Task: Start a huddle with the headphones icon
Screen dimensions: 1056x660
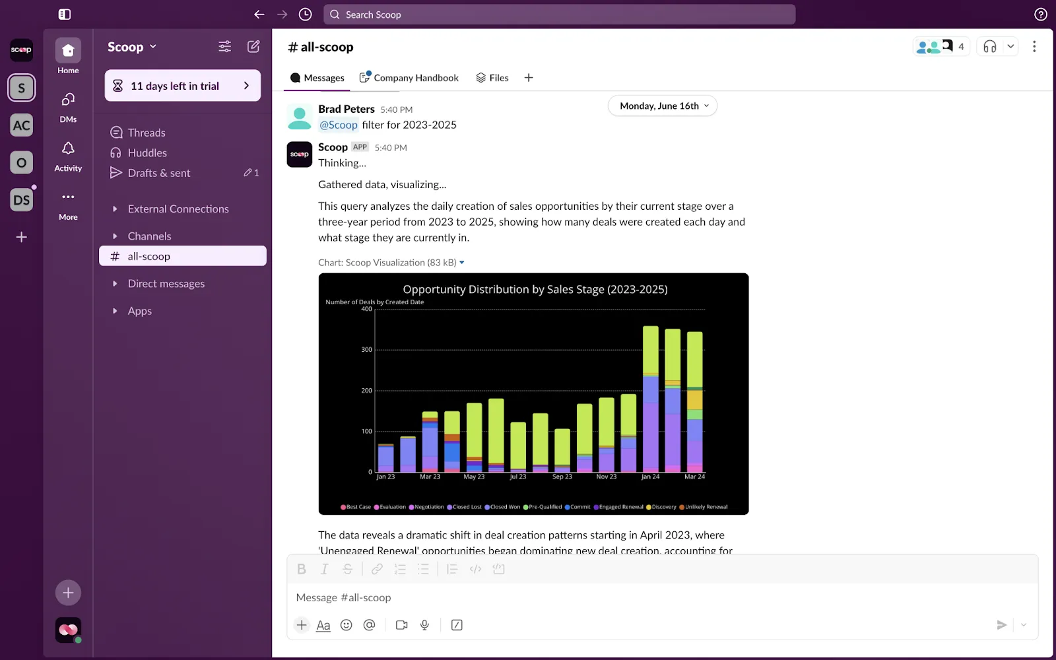Action: coord(989,46)
